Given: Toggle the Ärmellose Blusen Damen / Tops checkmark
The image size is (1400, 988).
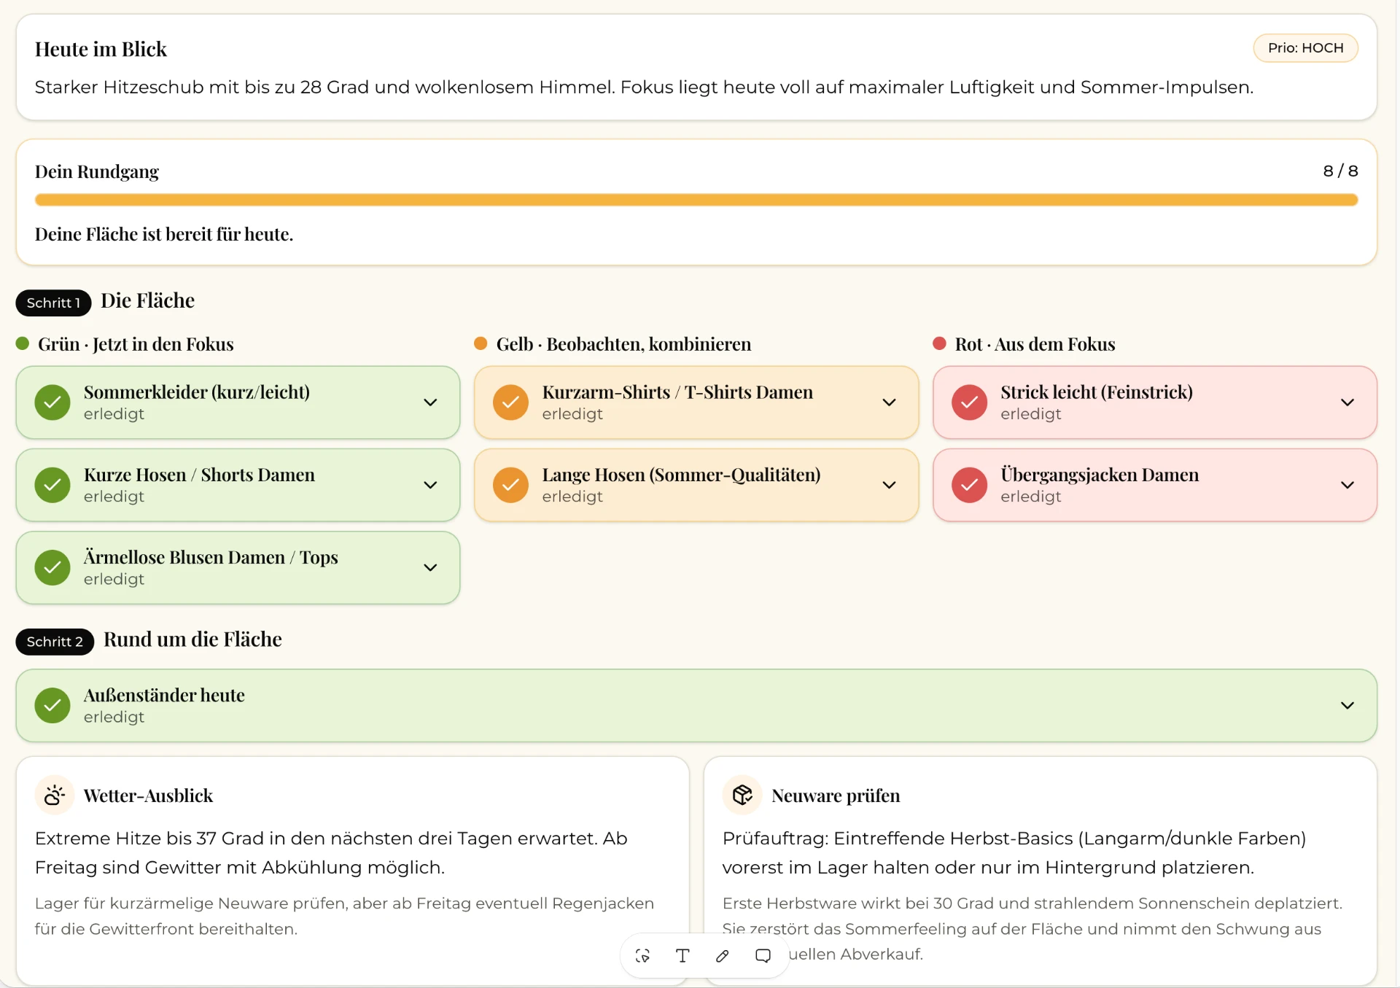Looking at the screenshot, I should (52, 567).
